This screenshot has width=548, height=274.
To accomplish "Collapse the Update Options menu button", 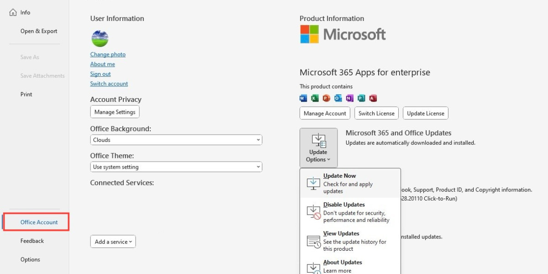I will pyautogui.click(x=318, y=148).
